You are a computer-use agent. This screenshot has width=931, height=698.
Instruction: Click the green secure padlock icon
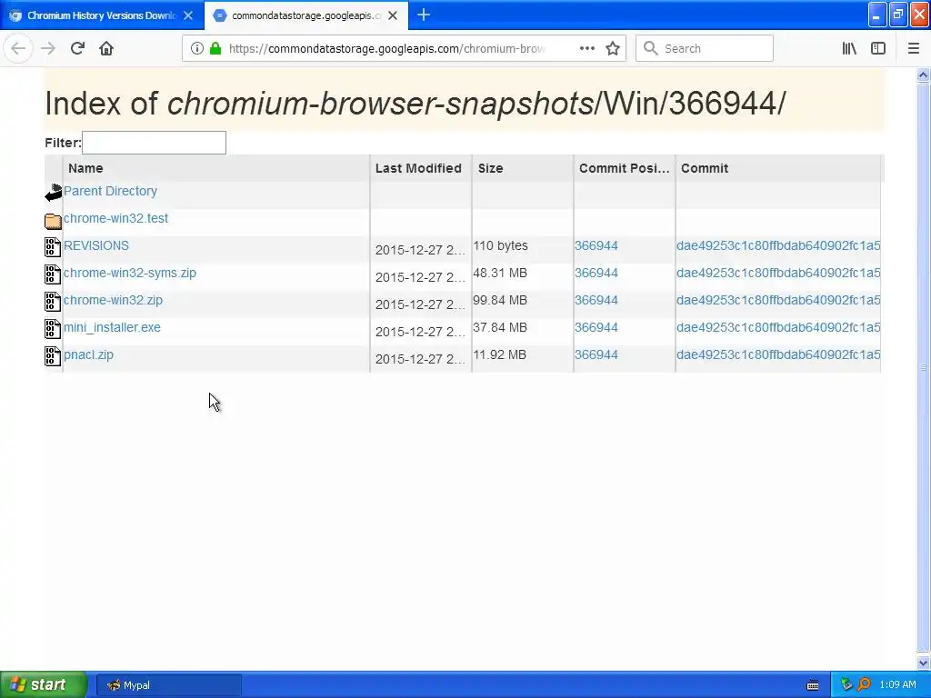click(x=215, y=49)
